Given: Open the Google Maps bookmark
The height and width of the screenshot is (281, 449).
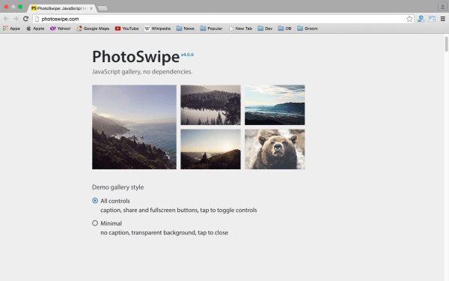Looking at the screenshot, I should click(x=93, y=28).
